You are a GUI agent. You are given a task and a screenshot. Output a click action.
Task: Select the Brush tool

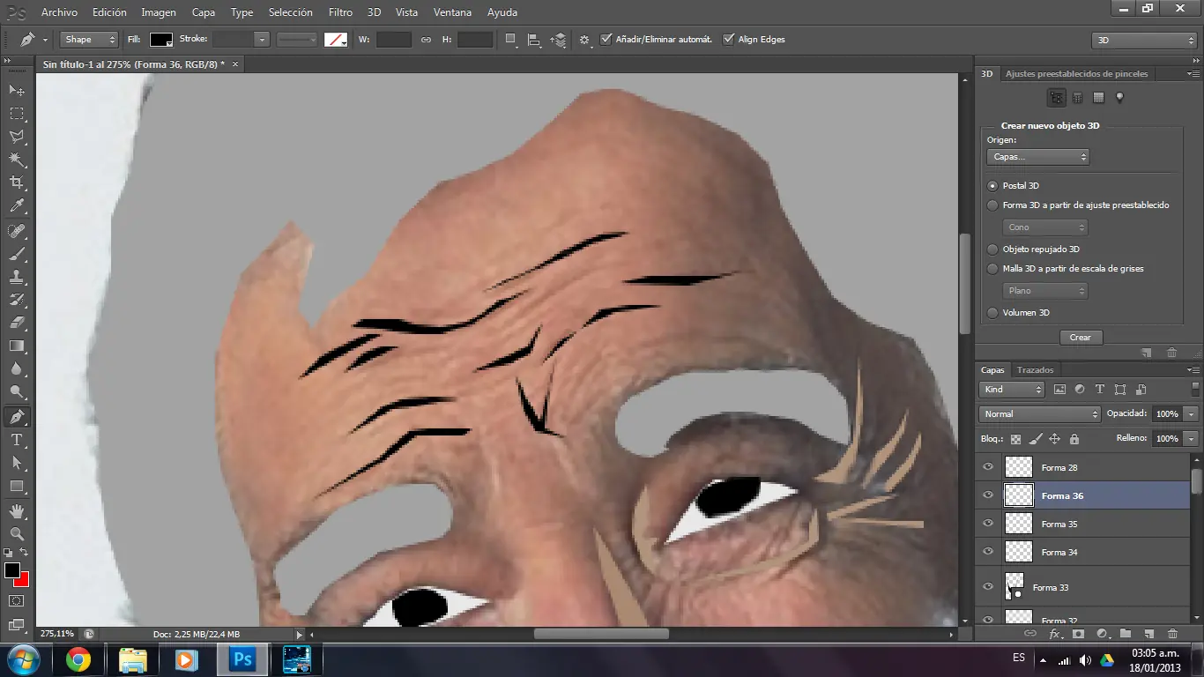coord(17,254)
